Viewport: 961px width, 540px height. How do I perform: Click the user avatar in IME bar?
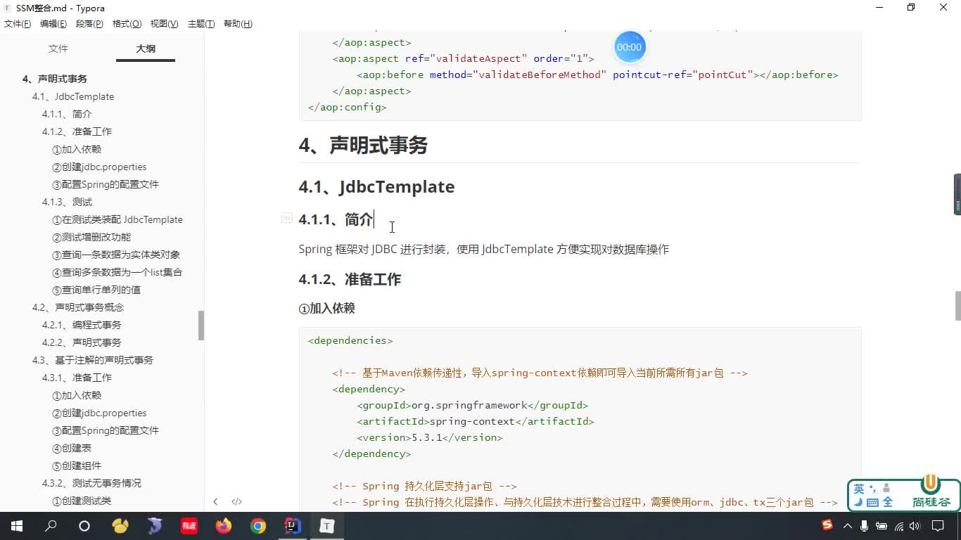[x=886, y=488]
